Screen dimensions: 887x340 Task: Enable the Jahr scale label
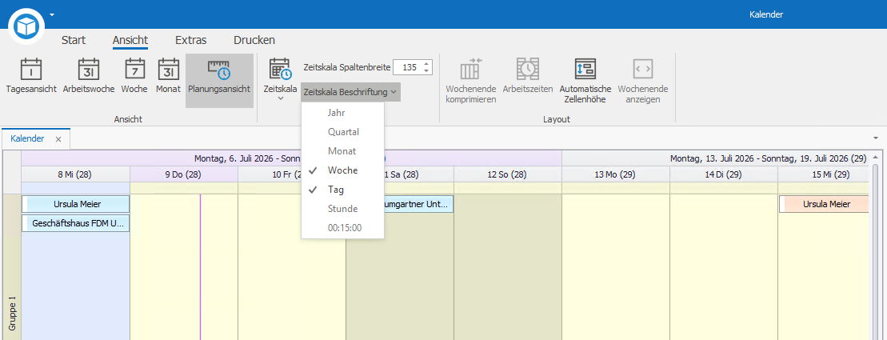tap(343, 113)
